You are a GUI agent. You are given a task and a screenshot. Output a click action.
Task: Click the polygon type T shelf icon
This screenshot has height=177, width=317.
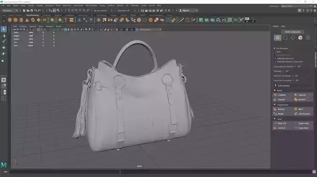click(66, 20)
